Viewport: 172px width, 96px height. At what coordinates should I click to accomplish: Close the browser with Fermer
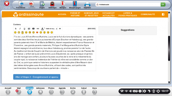pyautogui.click(x=7, y=5)
